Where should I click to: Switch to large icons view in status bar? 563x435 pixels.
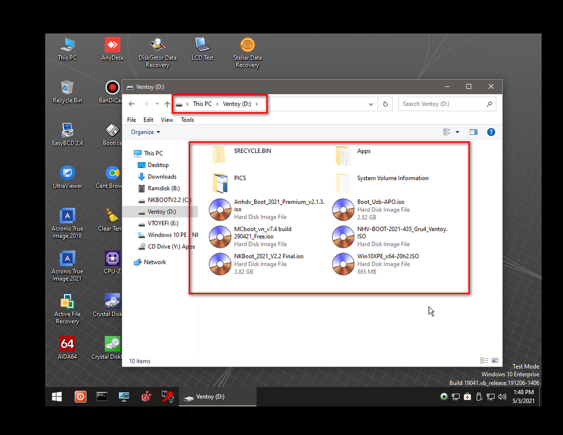pyautogui.click(x=495, y=360)
